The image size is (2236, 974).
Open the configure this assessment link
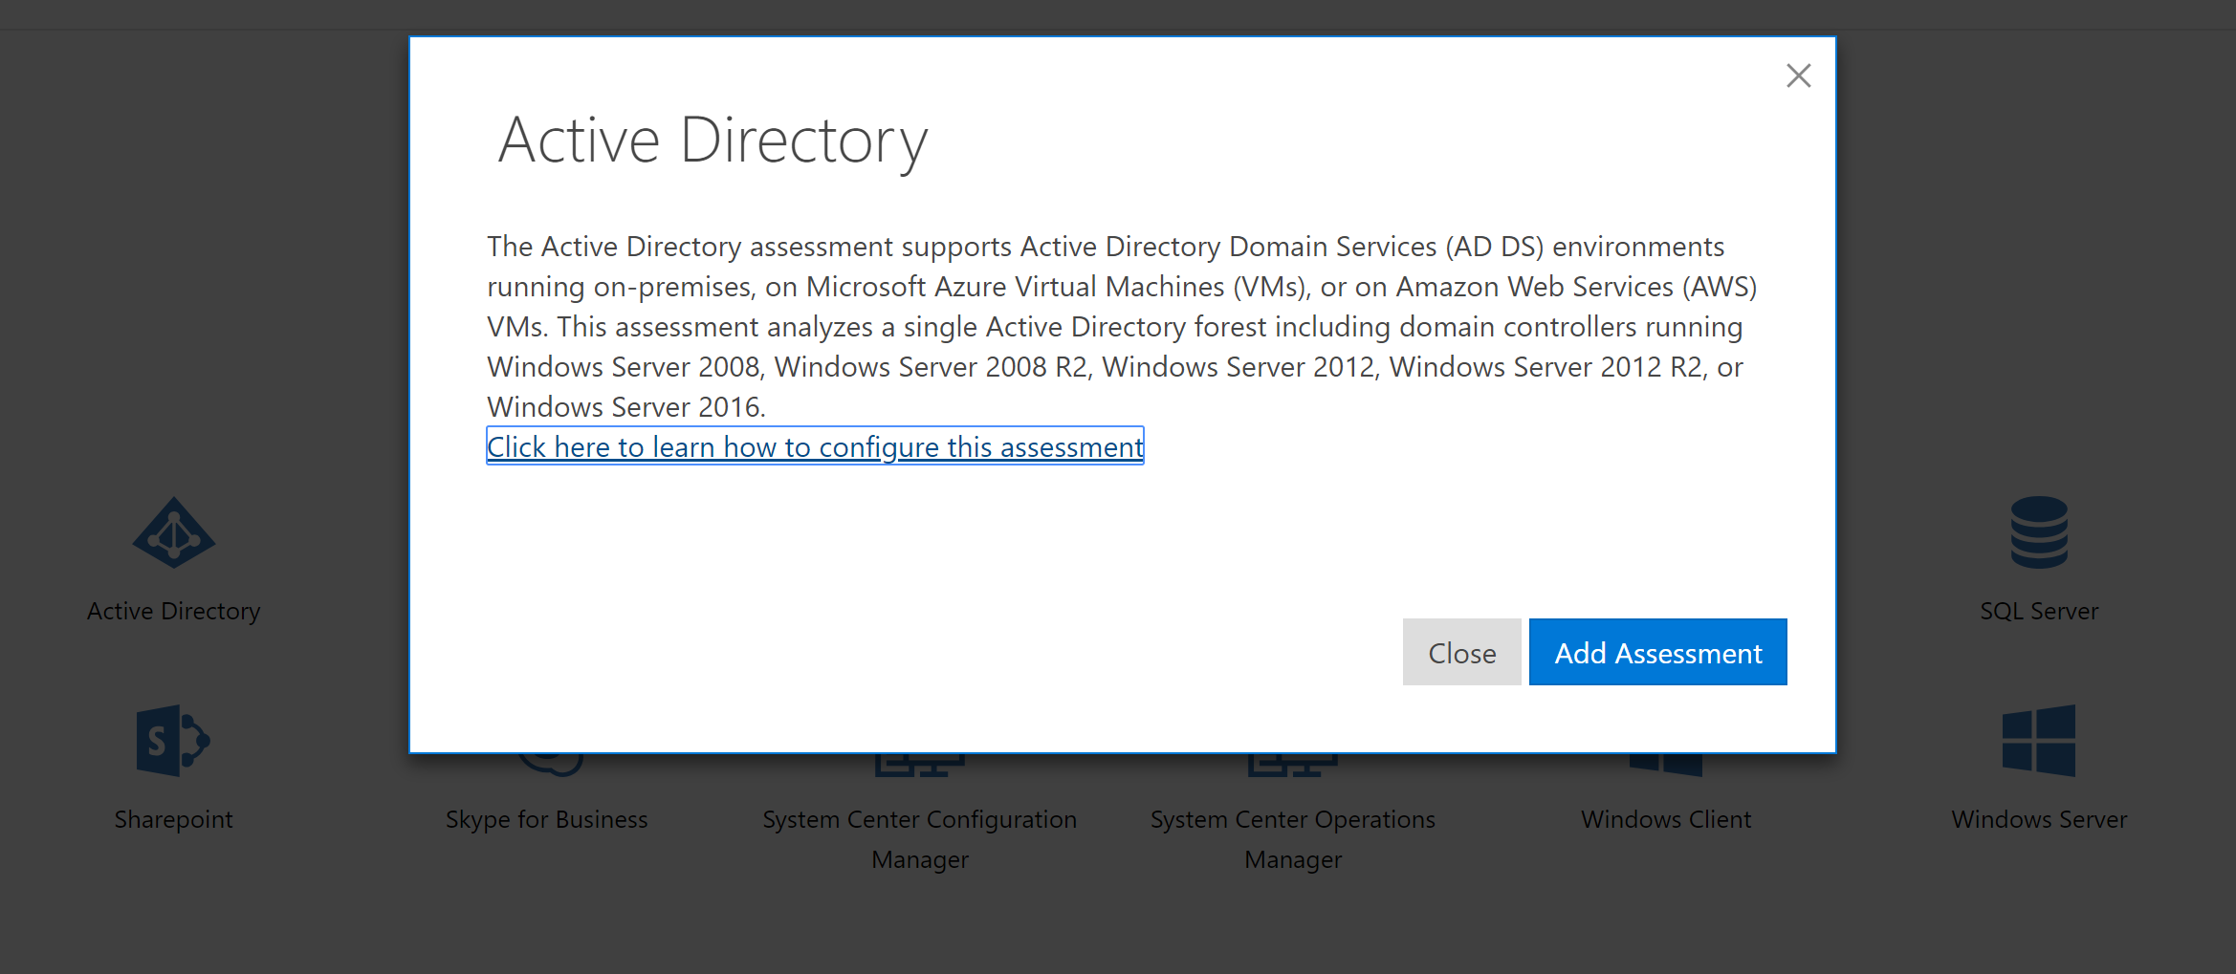point(815,446)
